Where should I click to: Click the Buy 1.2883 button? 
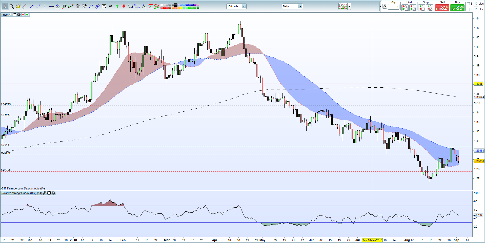(457, 8)
